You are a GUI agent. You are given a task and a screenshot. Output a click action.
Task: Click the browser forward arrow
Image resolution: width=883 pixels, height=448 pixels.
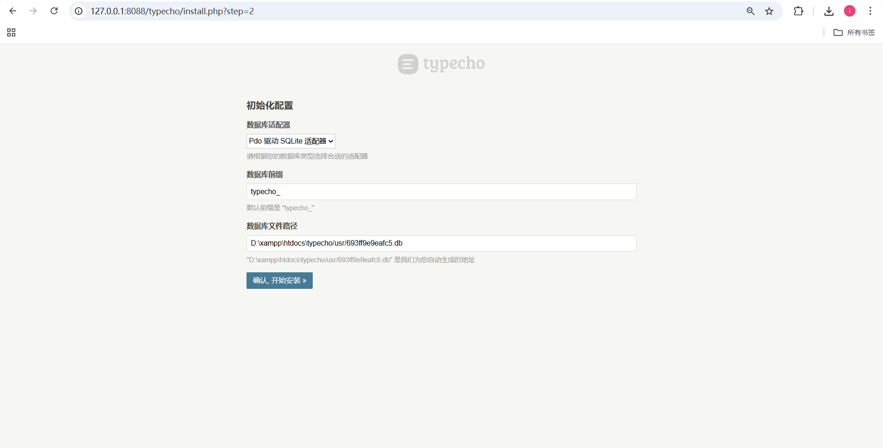point(33,11)
